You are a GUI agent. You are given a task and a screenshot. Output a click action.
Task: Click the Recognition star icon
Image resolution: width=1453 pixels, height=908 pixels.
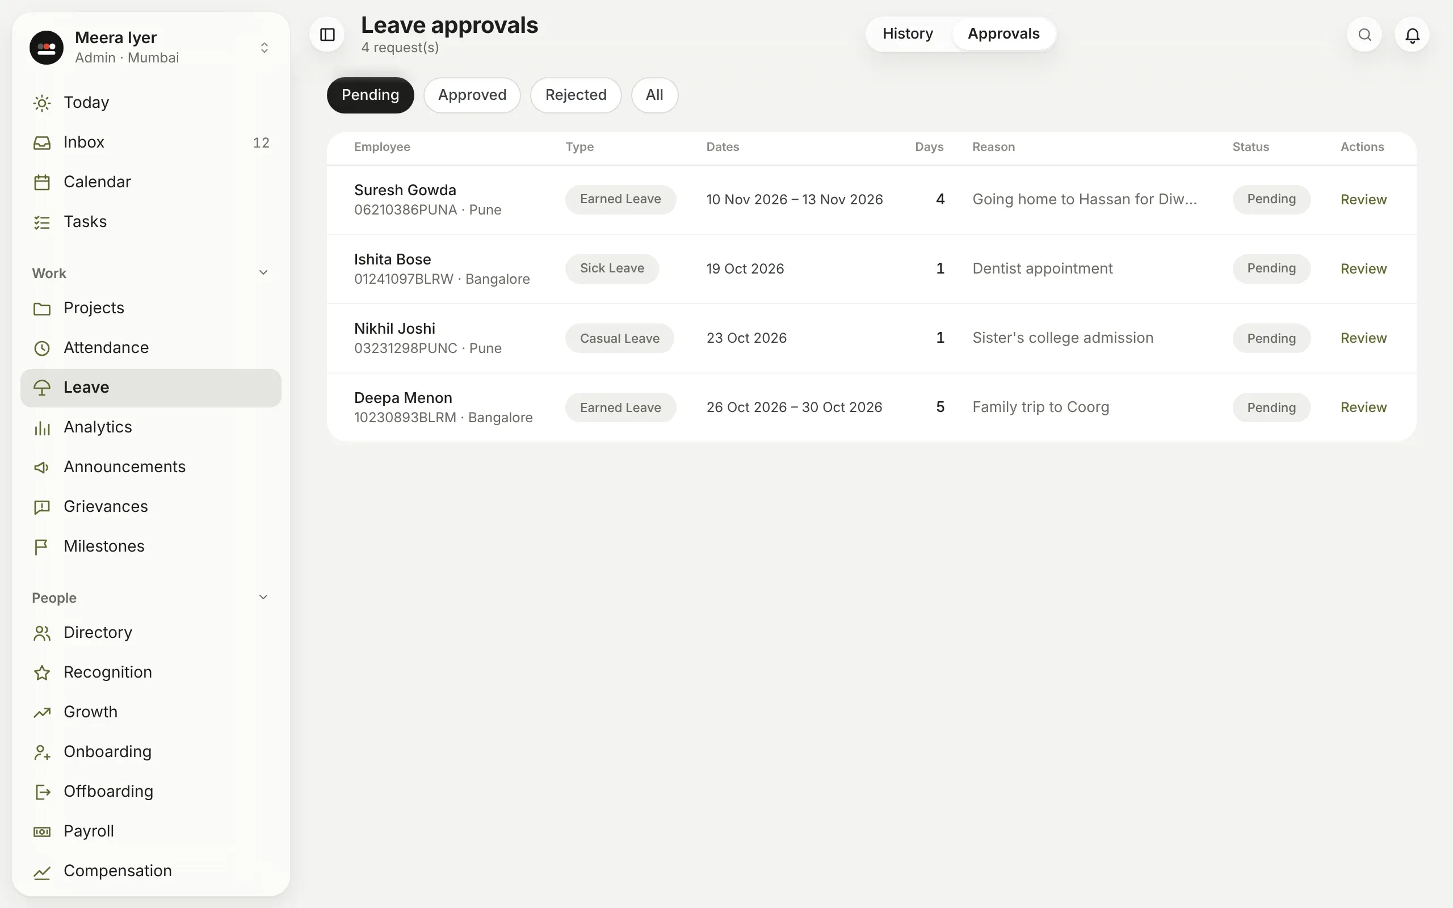coord(42,672)
